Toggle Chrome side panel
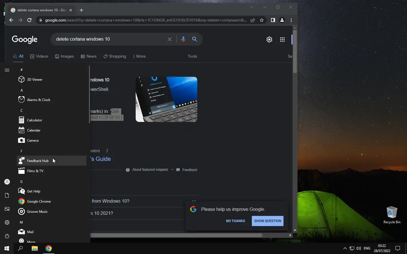407x254 pixels. click(x=273, y=20)
